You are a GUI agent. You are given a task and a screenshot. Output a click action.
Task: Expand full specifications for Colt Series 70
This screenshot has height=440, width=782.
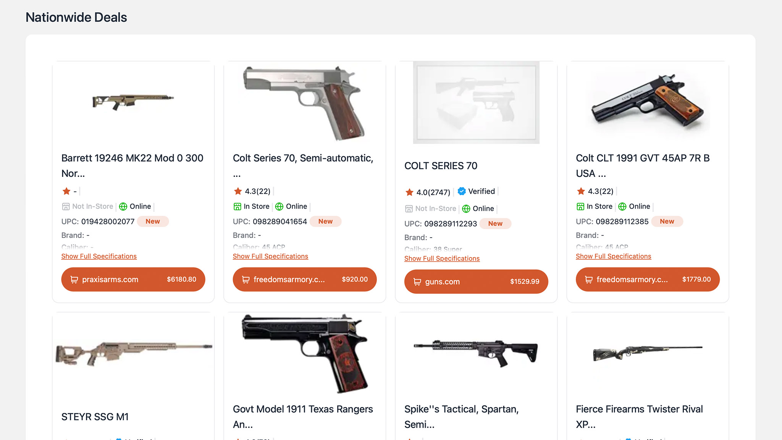tap(270, 256)
